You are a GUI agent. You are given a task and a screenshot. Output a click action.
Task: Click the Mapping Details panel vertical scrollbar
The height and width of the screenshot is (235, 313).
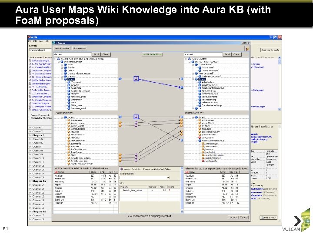[182, 190]
